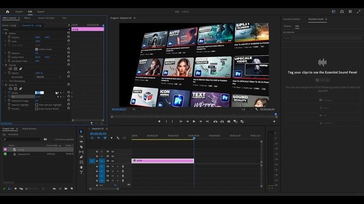
Task: Create 4-point polygon mask under Basic 3D
Action: tap(15, 88)
